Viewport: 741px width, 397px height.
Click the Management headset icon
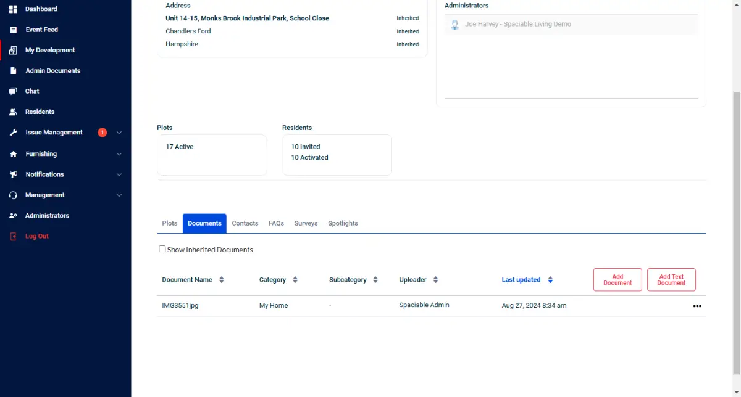(x=13, y=195)
